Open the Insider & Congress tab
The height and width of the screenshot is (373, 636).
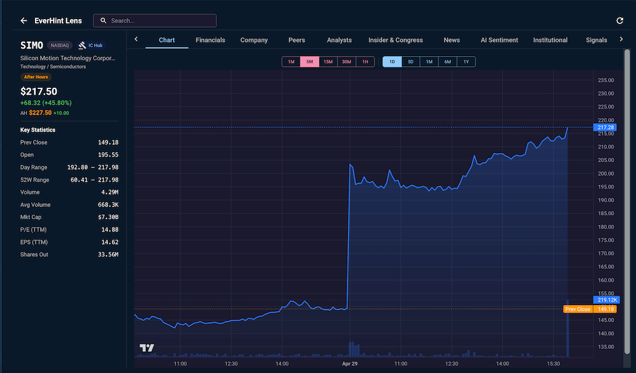tap(396, 40)
